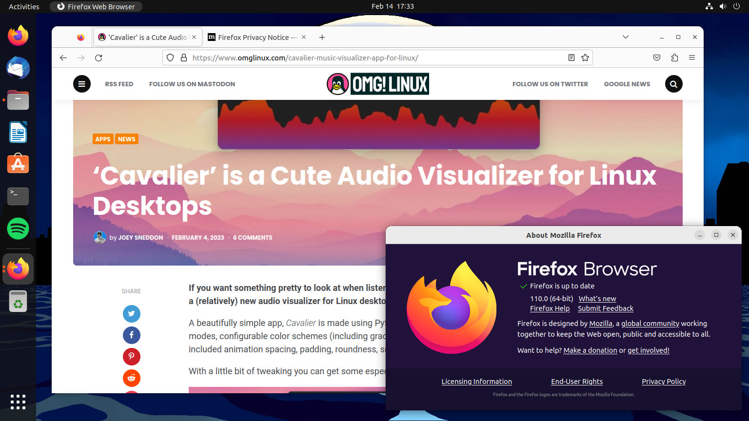Screen dimensions: 749x421
Task: Open the Firefox application hamburger menu
Action: click(x=692, y=57)
